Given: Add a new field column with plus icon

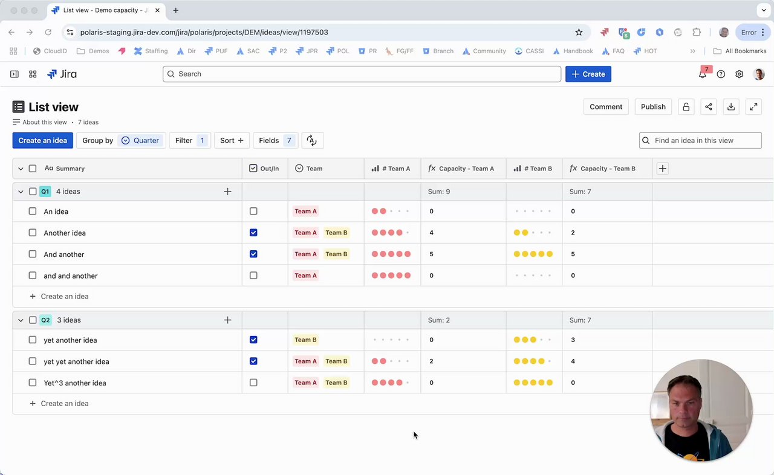Looking at the screenshot, I should pos(663,169).
